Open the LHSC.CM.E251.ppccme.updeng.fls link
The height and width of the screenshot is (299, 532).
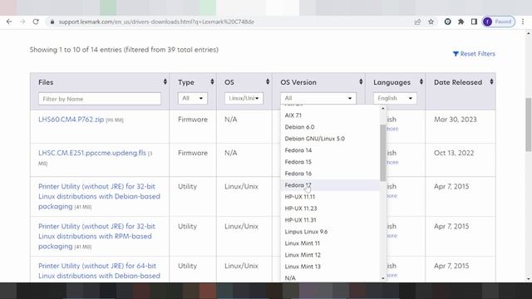(92, 153)
